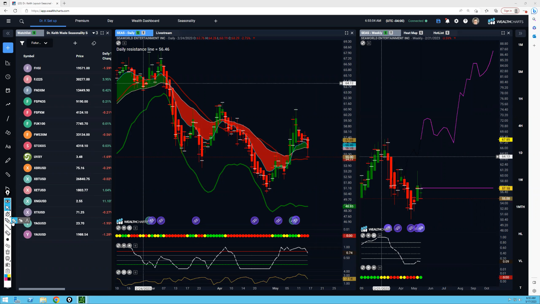Click the fountain pen nib icon
540x304 pixels.
8,193
